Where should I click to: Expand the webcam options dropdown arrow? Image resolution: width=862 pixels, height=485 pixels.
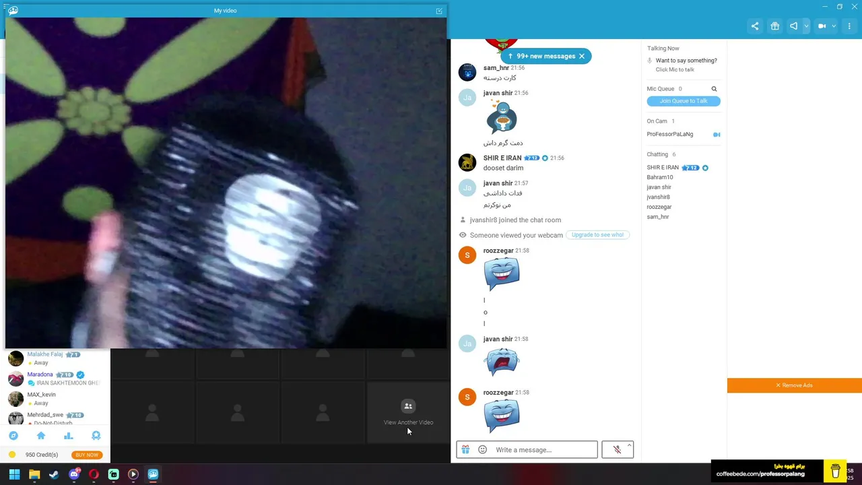[x=834, y=26]
